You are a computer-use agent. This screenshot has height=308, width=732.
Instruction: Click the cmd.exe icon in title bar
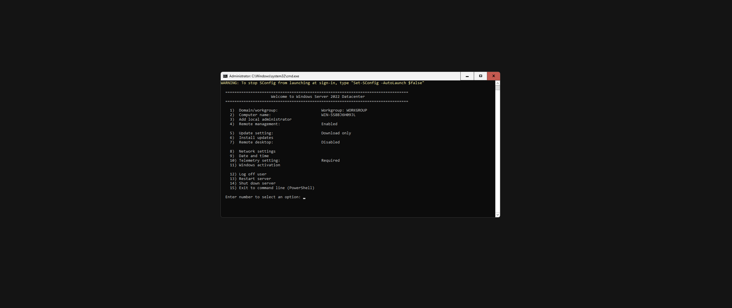point(225,76)
